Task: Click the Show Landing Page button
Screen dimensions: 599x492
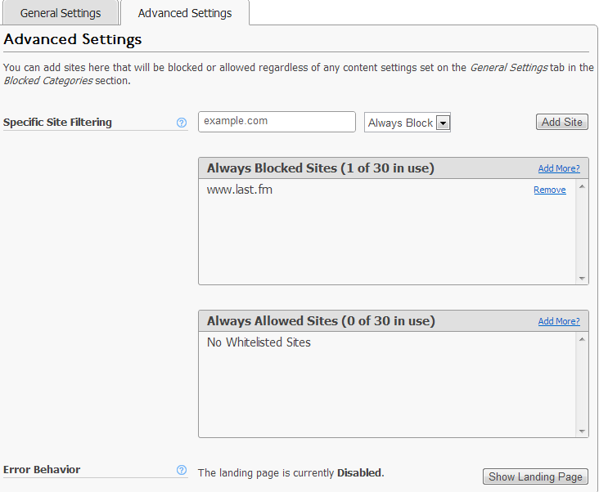Action: [x=535, y=476]
